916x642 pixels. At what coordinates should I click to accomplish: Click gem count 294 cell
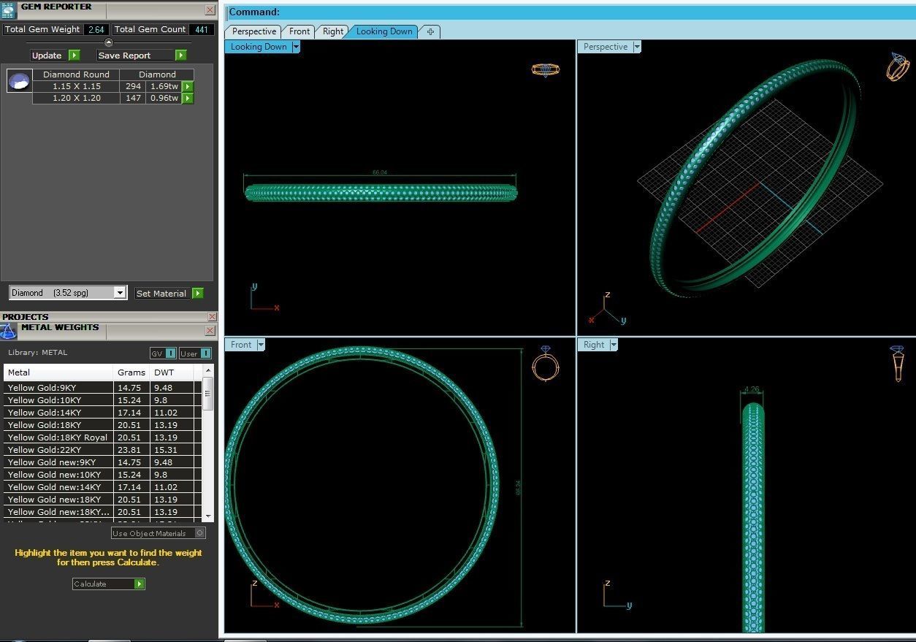pos(133,86)
